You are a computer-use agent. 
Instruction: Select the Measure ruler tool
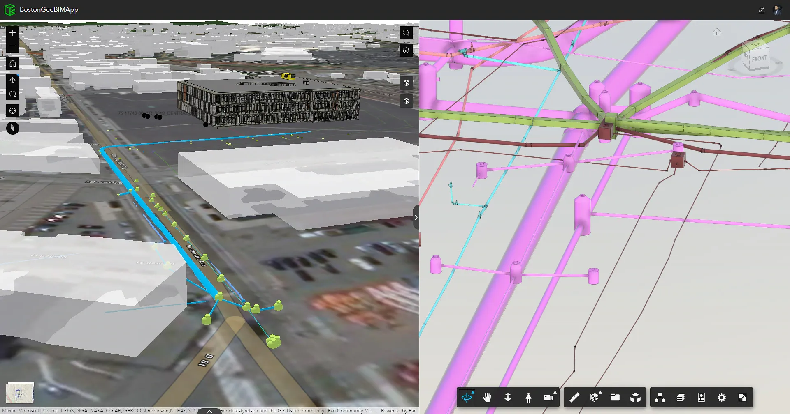pos(574,397)
